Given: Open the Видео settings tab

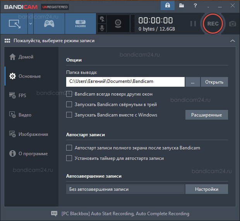Looking at the screenshot, I should click(31, 115).
